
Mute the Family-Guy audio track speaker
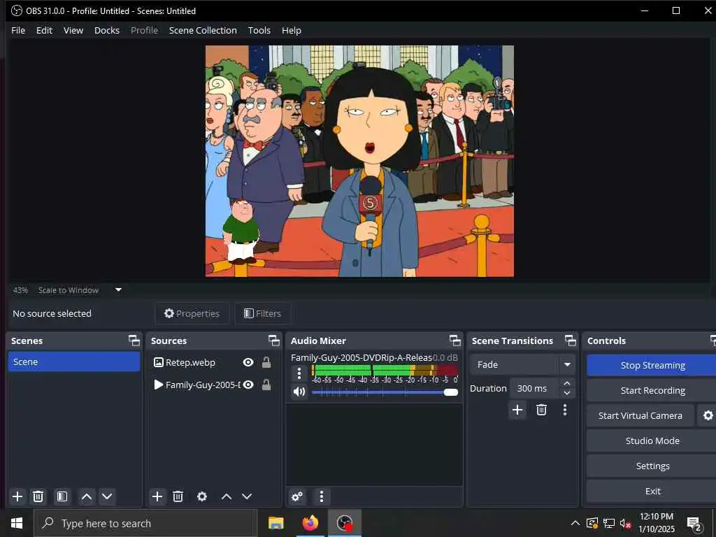pyautogui.click(x=299, y=392)
